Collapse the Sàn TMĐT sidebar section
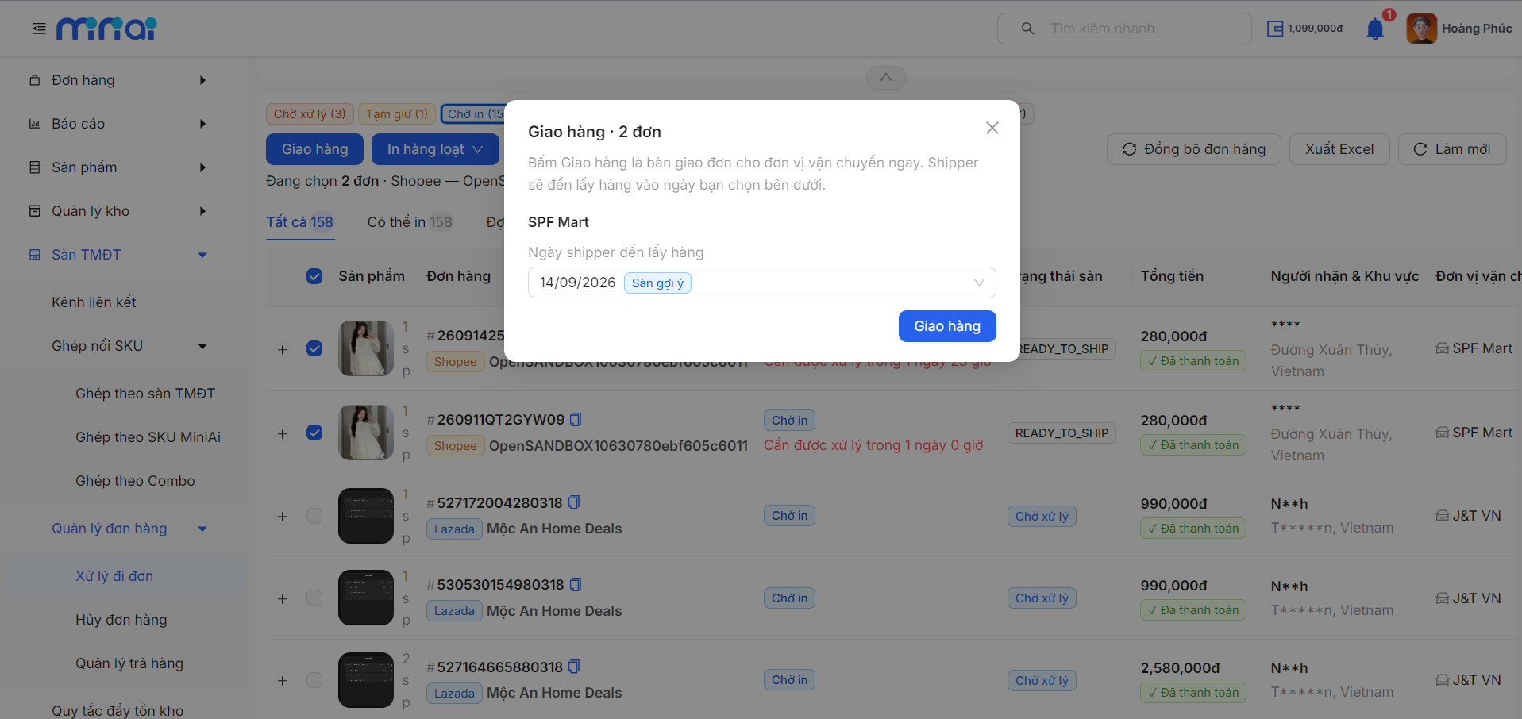Viewport: 1522px width, 719px height. [202, 255]
